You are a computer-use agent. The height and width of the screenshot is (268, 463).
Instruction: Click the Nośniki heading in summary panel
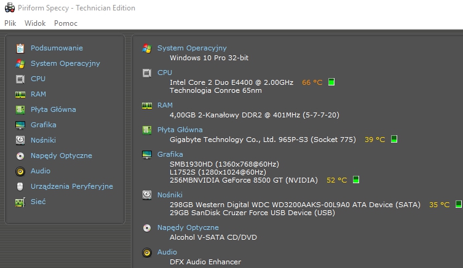170,195
